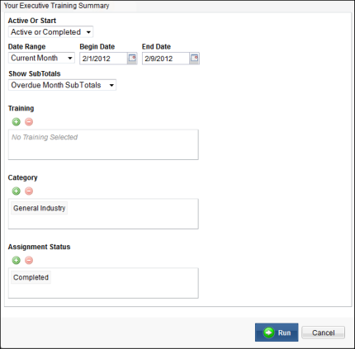
Task: Remove category using red minus icon
Action: pyautogui.click(x=29, y=191)
